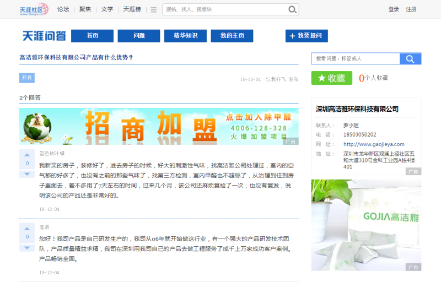Click the GOJIA高洁雅 product image ad
The width and height of the screenshot is (441, 282).
click(366, 225)
